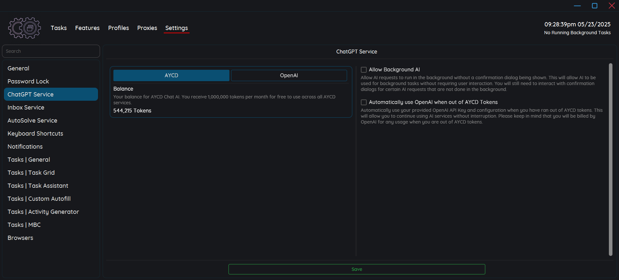Click the green Save button

(x=357, y=269)
